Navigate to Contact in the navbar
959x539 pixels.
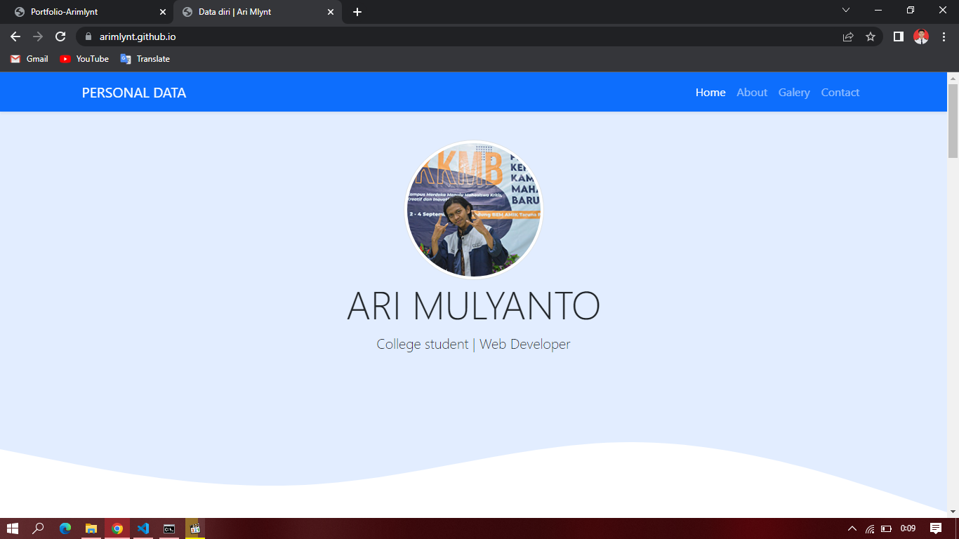tap(840, 93)
